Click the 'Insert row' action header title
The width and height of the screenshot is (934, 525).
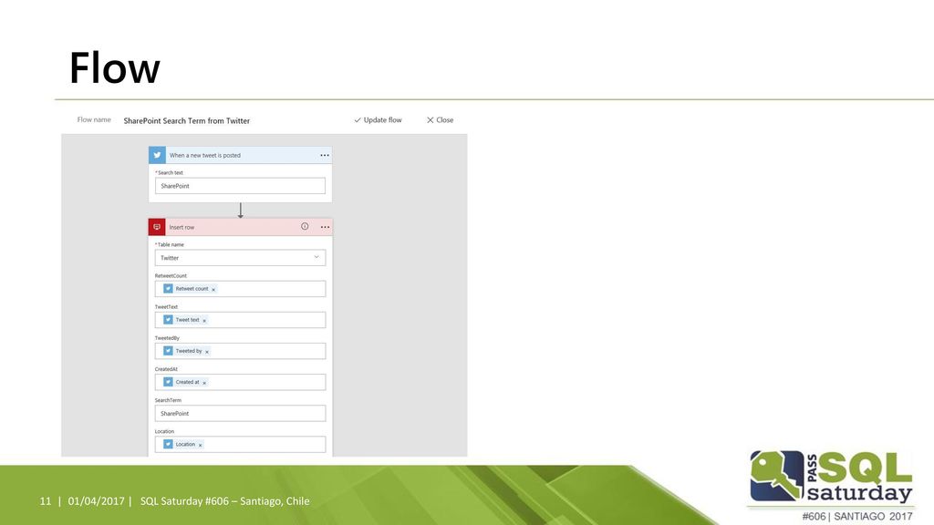(x=182, y=227)
